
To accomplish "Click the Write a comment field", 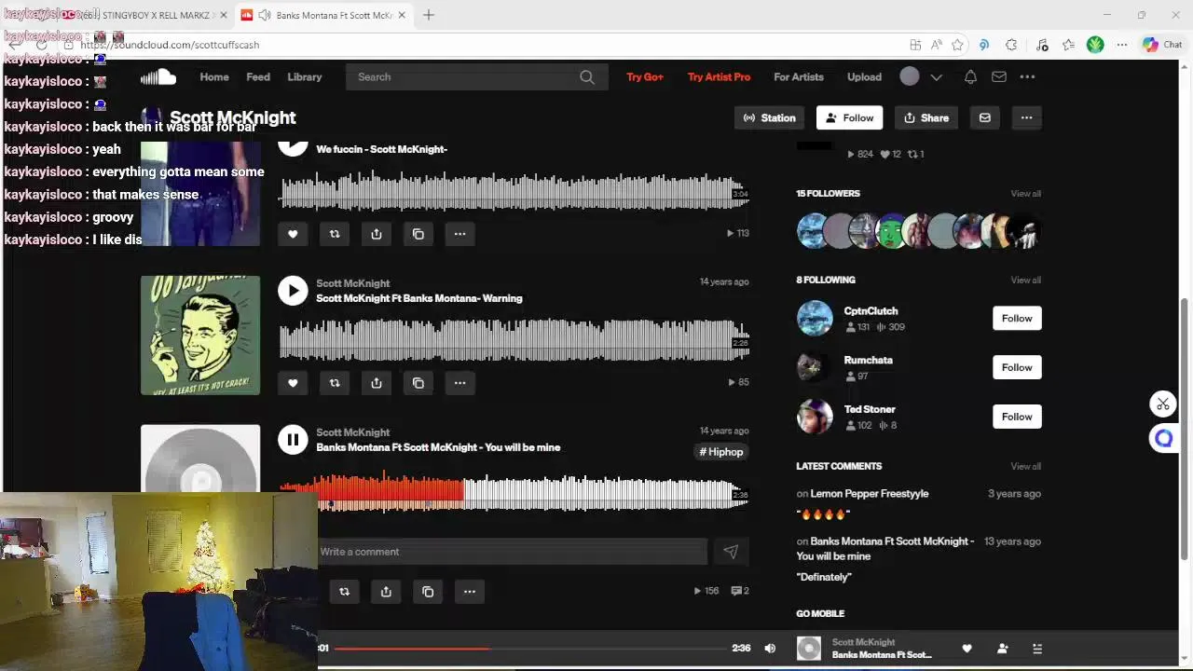I will tap(512, 552).
